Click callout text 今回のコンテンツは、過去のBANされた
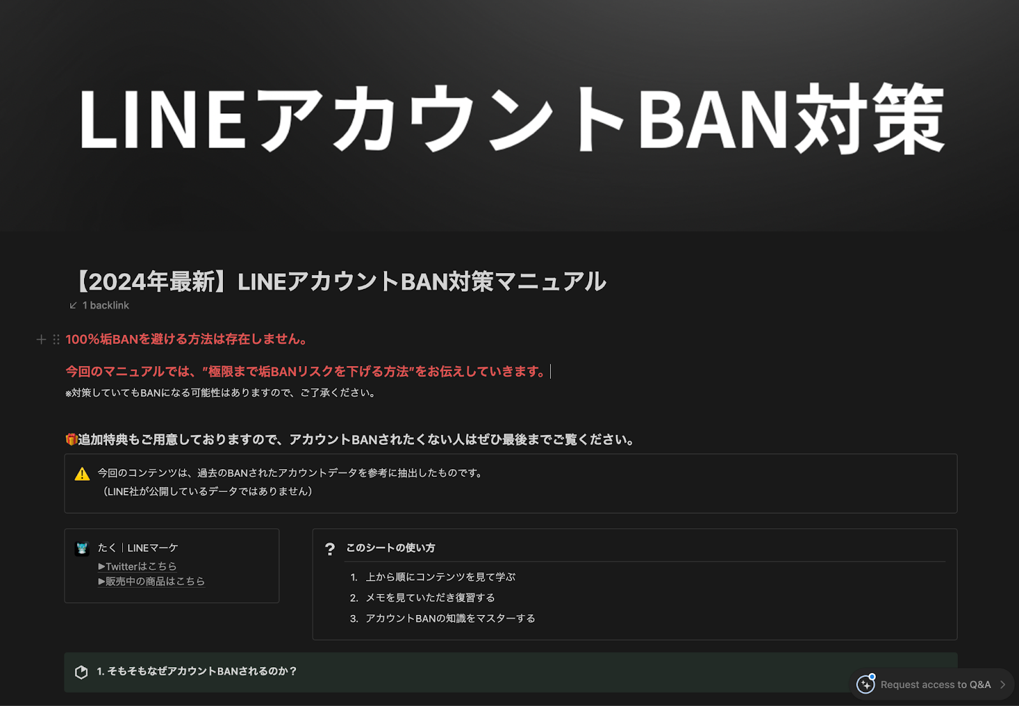Screen dimensions: 1019x706 coord(291,473)
